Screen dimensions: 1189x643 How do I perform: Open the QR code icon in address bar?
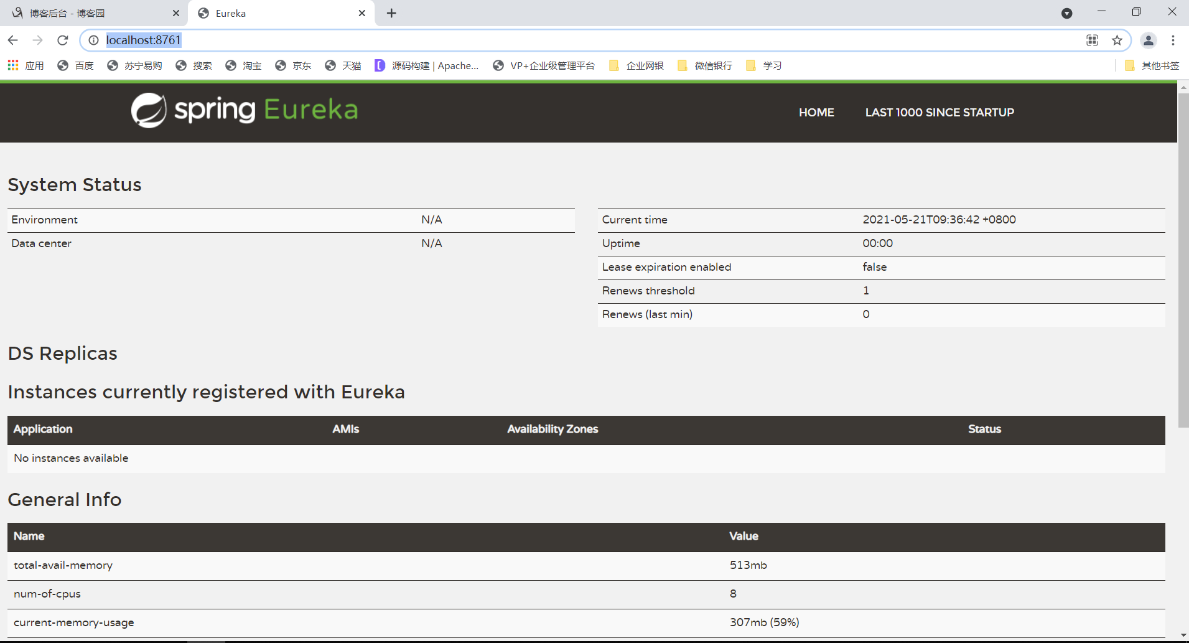coord(1092,40)
